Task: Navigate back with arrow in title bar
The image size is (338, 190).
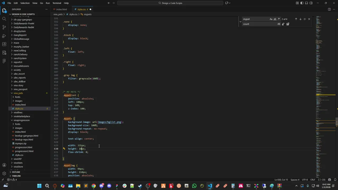Action: [109, 3]
